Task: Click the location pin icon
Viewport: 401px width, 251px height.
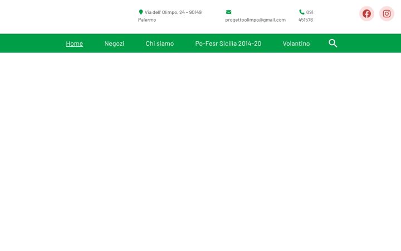Action: coord(141,12)
